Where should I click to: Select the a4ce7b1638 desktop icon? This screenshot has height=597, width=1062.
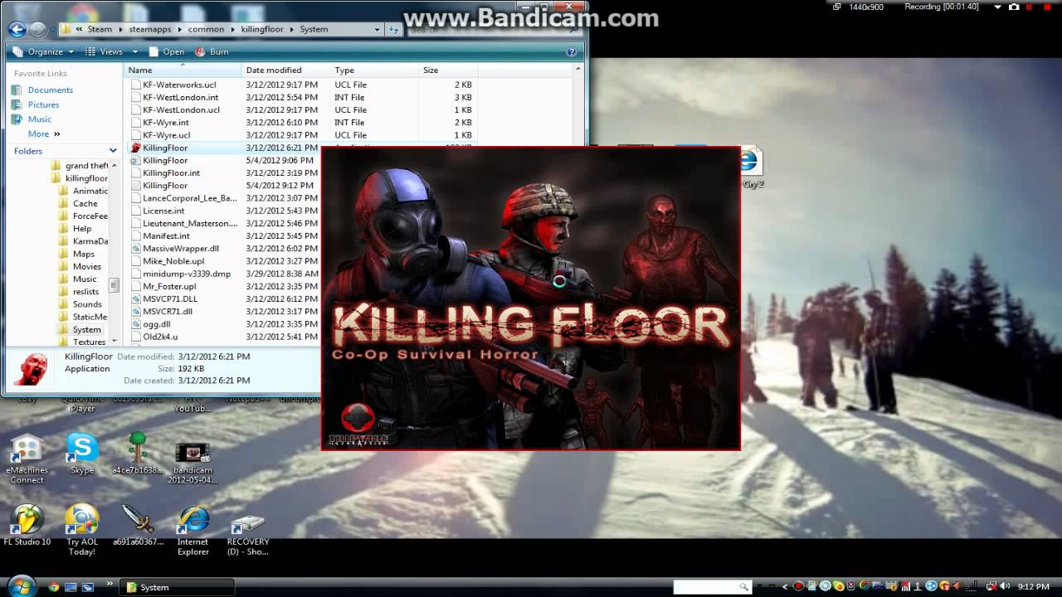(x=138, y=454)
